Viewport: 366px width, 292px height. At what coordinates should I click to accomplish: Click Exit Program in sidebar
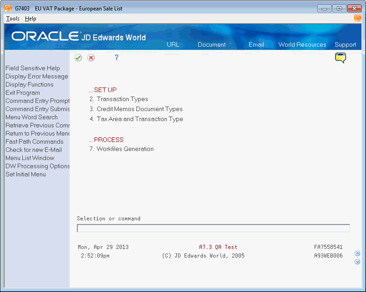pyautogui.click(x=23, y=92)
